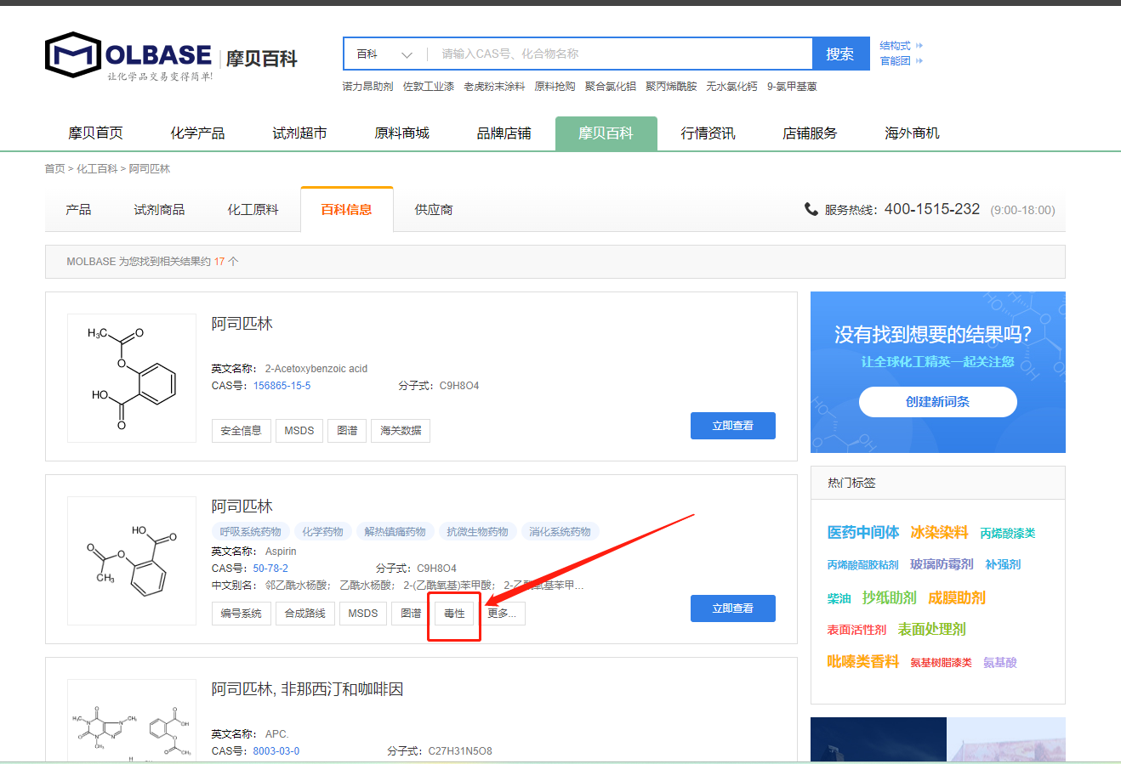Click hot keyword 聚丙烯酰胺

(x=671, y=87)
